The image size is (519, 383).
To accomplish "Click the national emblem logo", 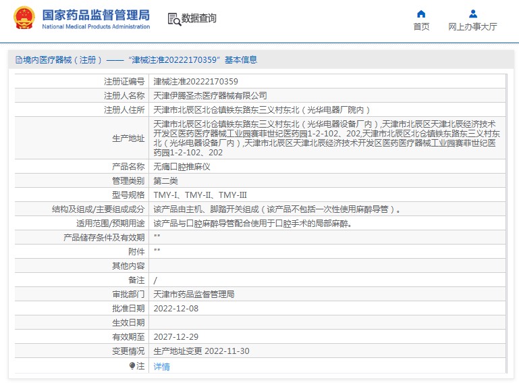I will (x=24, y=18).
